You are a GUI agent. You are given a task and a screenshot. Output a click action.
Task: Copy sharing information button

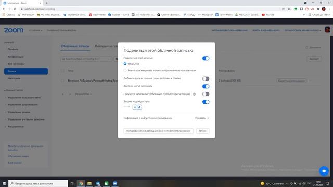coord(158,131)
